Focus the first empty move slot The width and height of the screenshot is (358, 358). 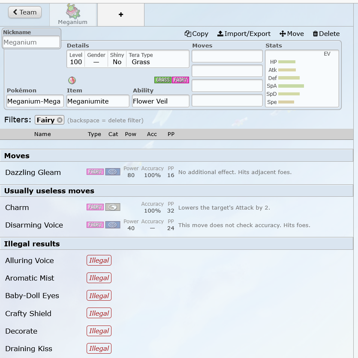[x=227, y=56]
